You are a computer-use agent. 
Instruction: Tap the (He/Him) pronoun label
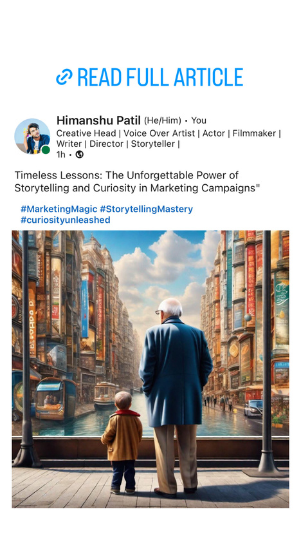click(163, 120)
